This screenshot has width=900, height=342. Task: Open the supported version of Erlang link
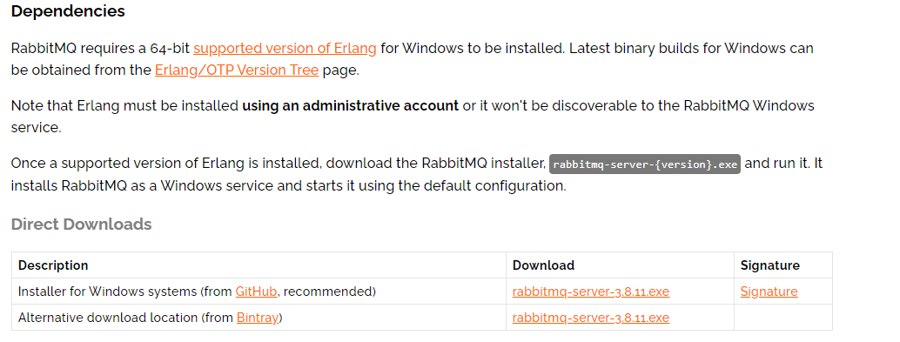285,48
